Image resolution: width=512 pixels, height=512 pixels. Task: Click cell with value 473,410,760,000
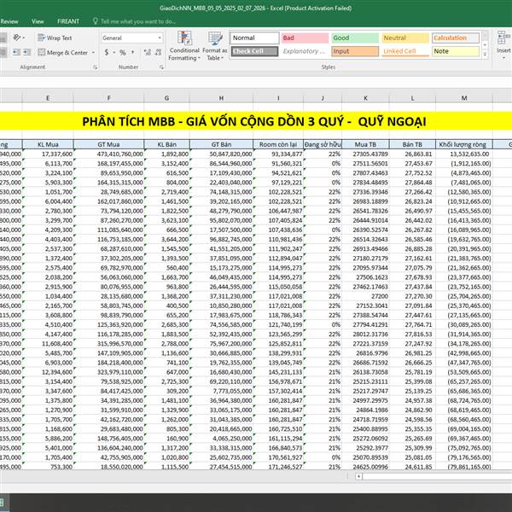[x=108, y=154]
